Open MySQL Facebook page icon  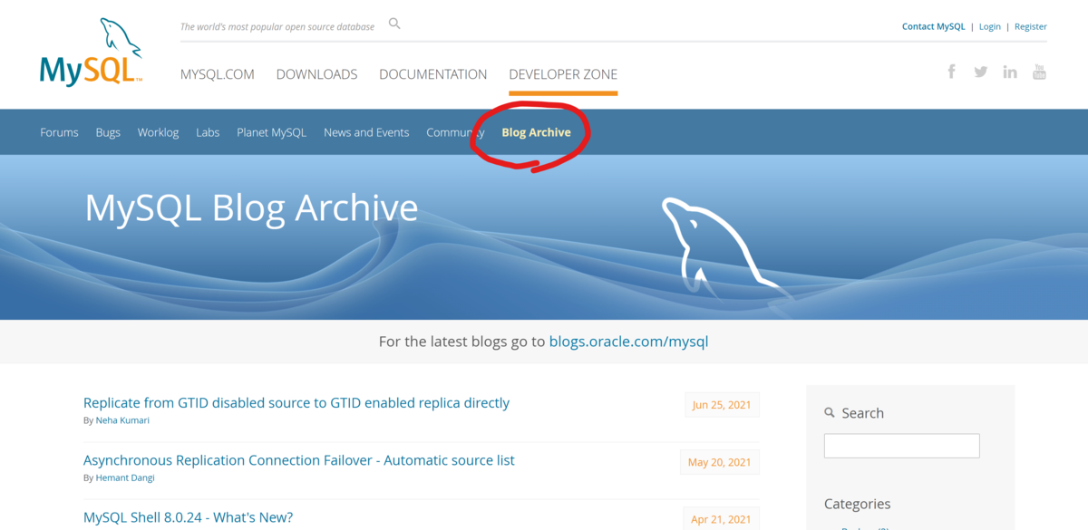coord(951,72)
